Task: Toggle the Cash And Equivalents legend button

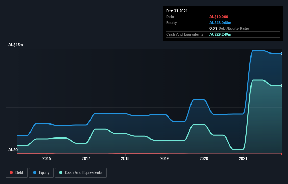Action: 81,173
